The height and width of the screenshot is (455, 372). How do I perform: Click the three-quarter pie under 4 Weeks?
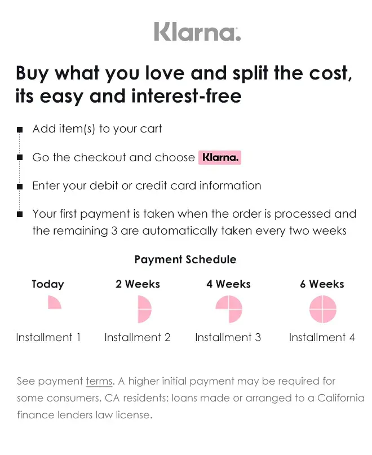229,310
